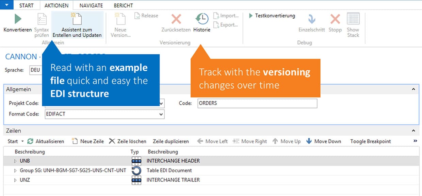
Task: Click Zurücksetzen red X icon
Action: [176, 19]
